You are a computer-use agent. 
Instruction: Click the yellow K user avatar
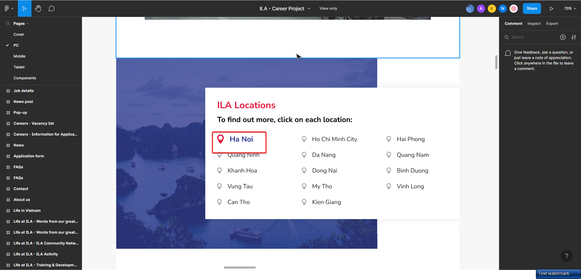tap(492, 8)
